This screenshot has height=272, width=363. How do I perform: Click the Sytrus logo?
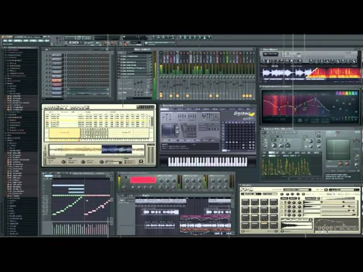[x=244, y=114]
